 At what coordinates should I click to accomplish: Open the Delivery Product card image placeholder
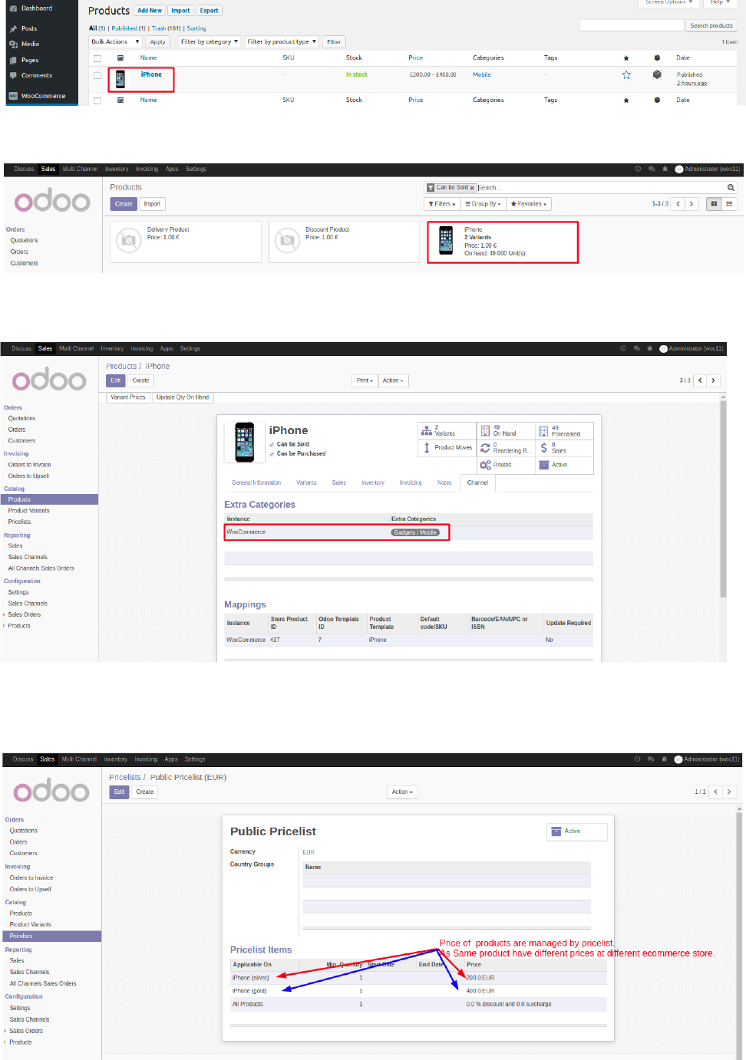[x=129, y=241]
